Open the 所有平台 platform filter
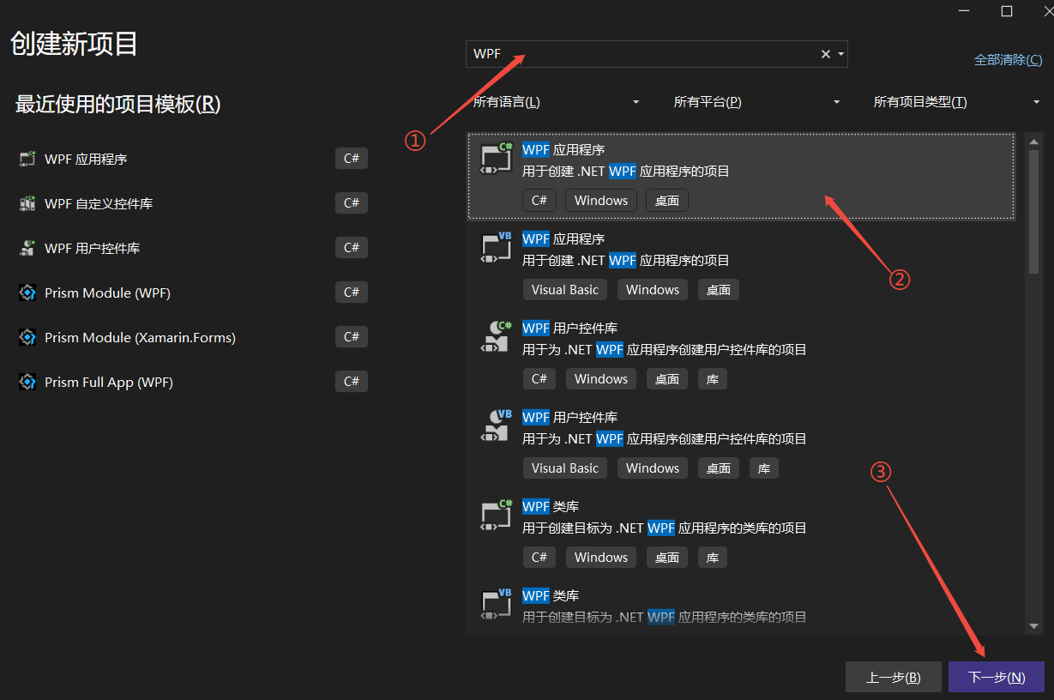This screenshot has width=1054, height=700. click(756, 102)
